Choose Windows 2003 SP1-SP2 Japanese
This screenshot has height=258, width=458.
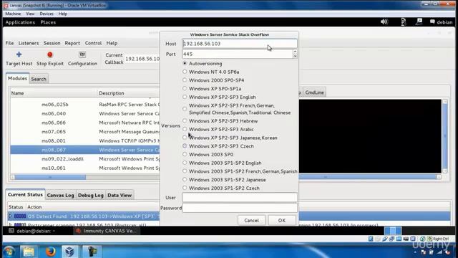(x=185, y=179)
